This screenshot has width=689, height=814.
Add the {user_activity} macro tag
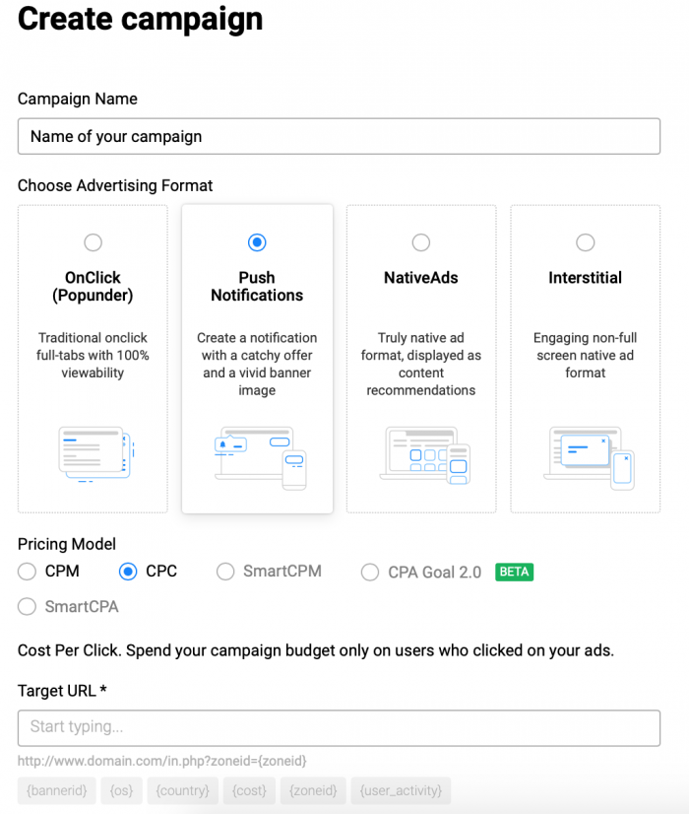(401, 790)
